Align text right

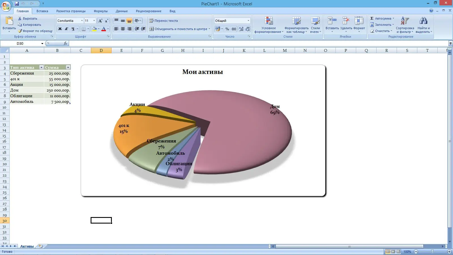tap(129, 29)
